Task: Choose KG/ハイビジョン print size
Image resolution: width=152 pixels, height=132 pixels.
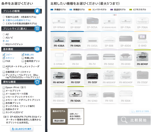Action: click(4, 44)
